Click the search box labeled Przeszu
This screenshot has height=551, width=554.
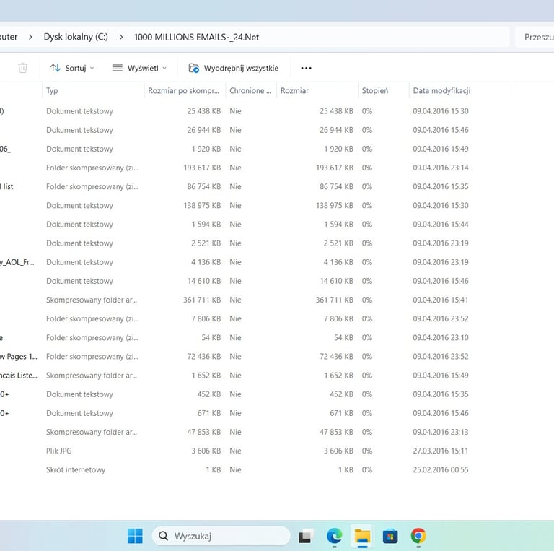535,37
